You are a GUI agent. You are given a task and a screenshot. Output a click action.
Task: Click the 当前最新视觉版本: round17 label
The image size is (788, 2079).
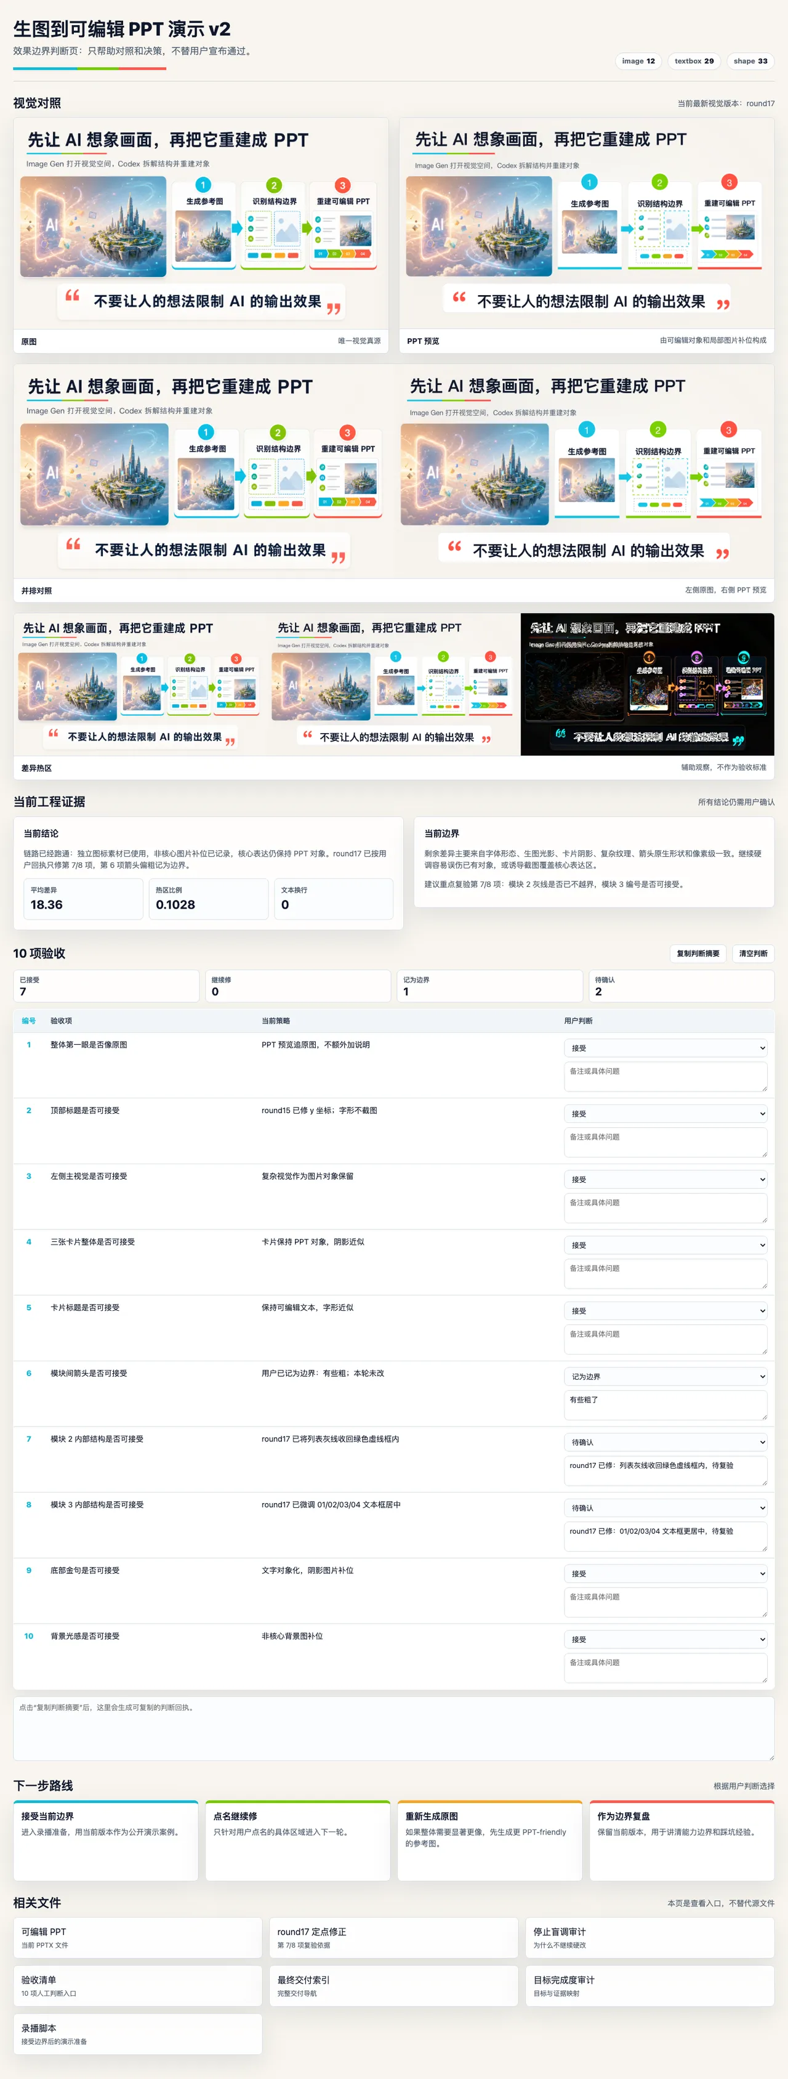726,103
